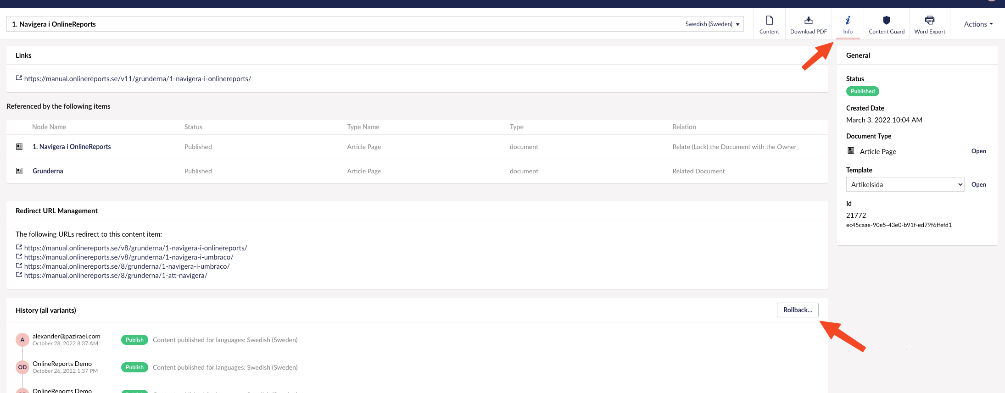The image size is (1005, 393).
Task: Expand the Actions dropdown menu
Action: 978,24
